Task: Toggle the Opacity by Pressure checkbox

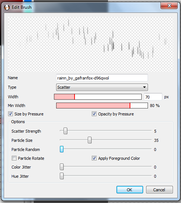Action: 94,114
